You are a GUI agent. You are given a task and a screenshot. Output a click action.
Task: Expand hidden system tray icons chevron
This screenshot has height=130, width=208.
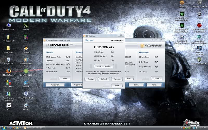(181, 128)
